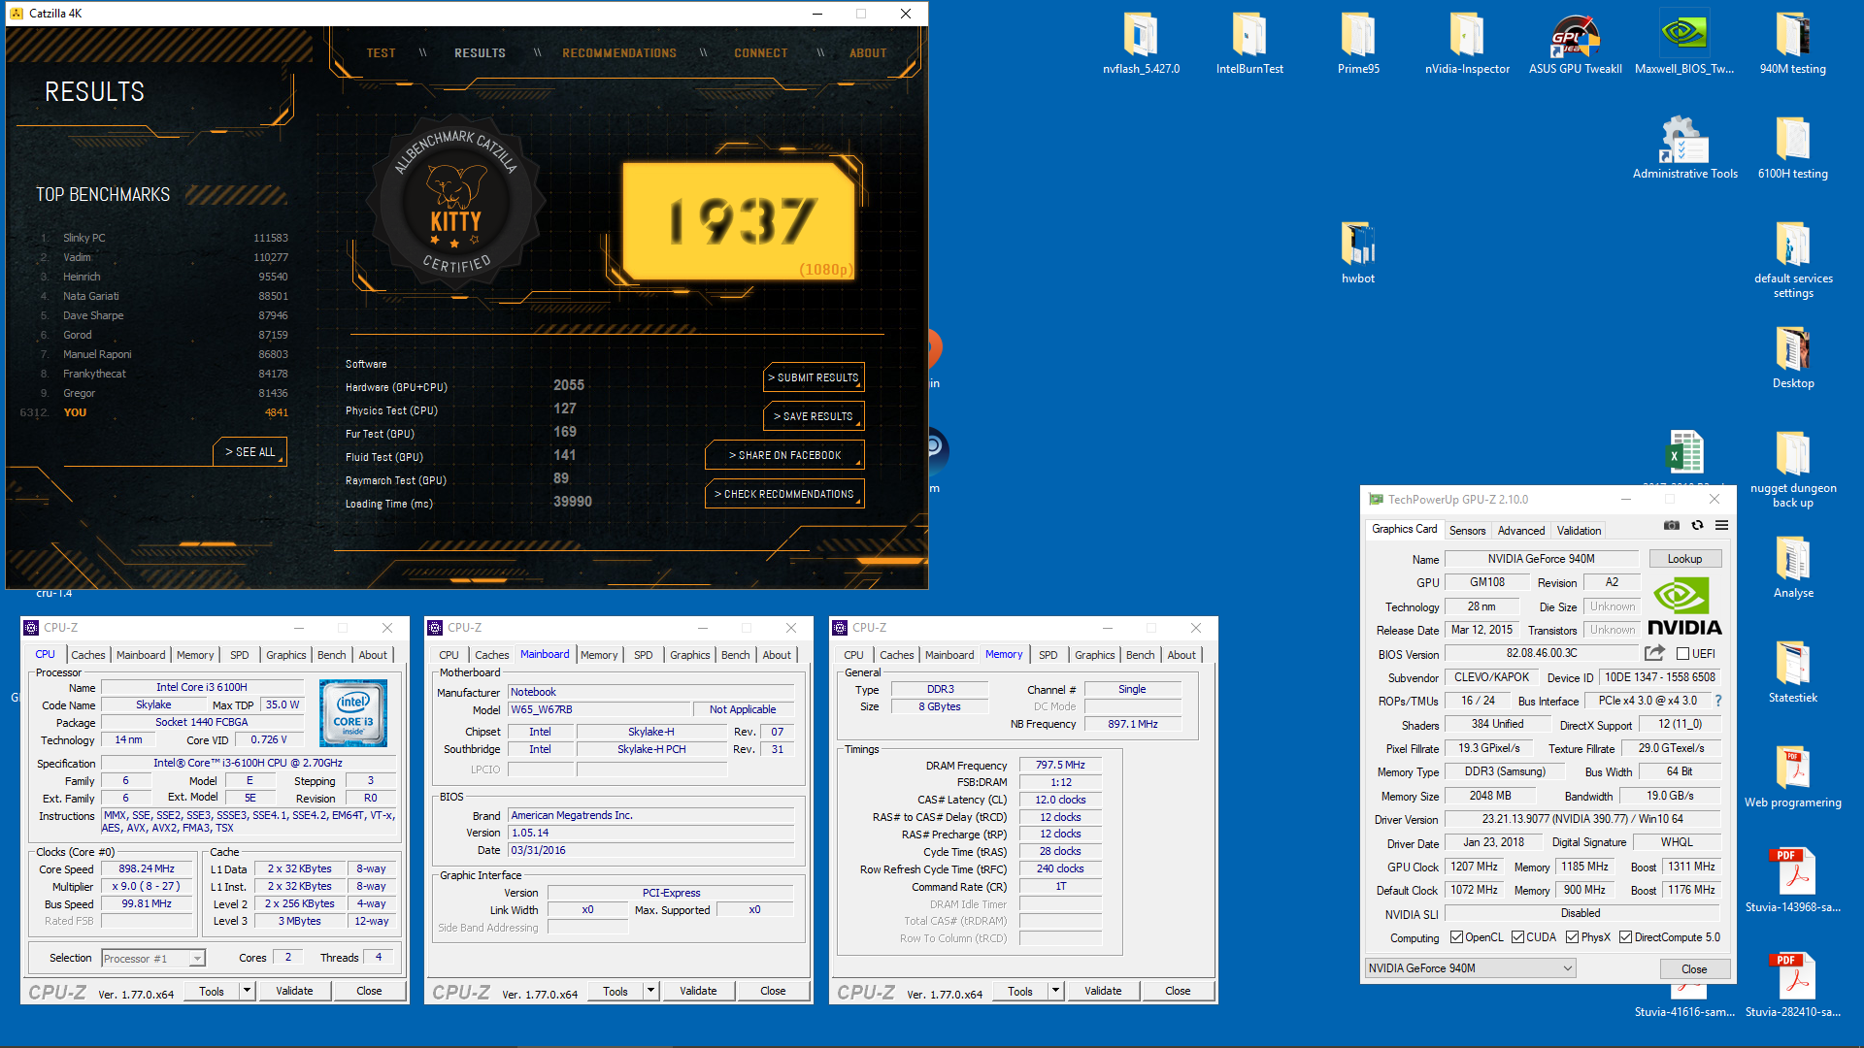Select the Caches tab in Memory CPU-Z window
1864x1048 pixels.
pyautogui.click(x=896, y=655)
